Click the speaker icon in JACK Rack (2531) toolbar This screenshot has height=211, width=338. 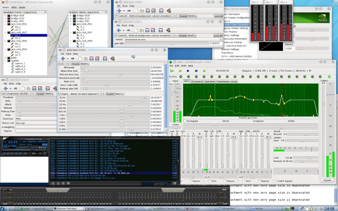tap(129, 11)
